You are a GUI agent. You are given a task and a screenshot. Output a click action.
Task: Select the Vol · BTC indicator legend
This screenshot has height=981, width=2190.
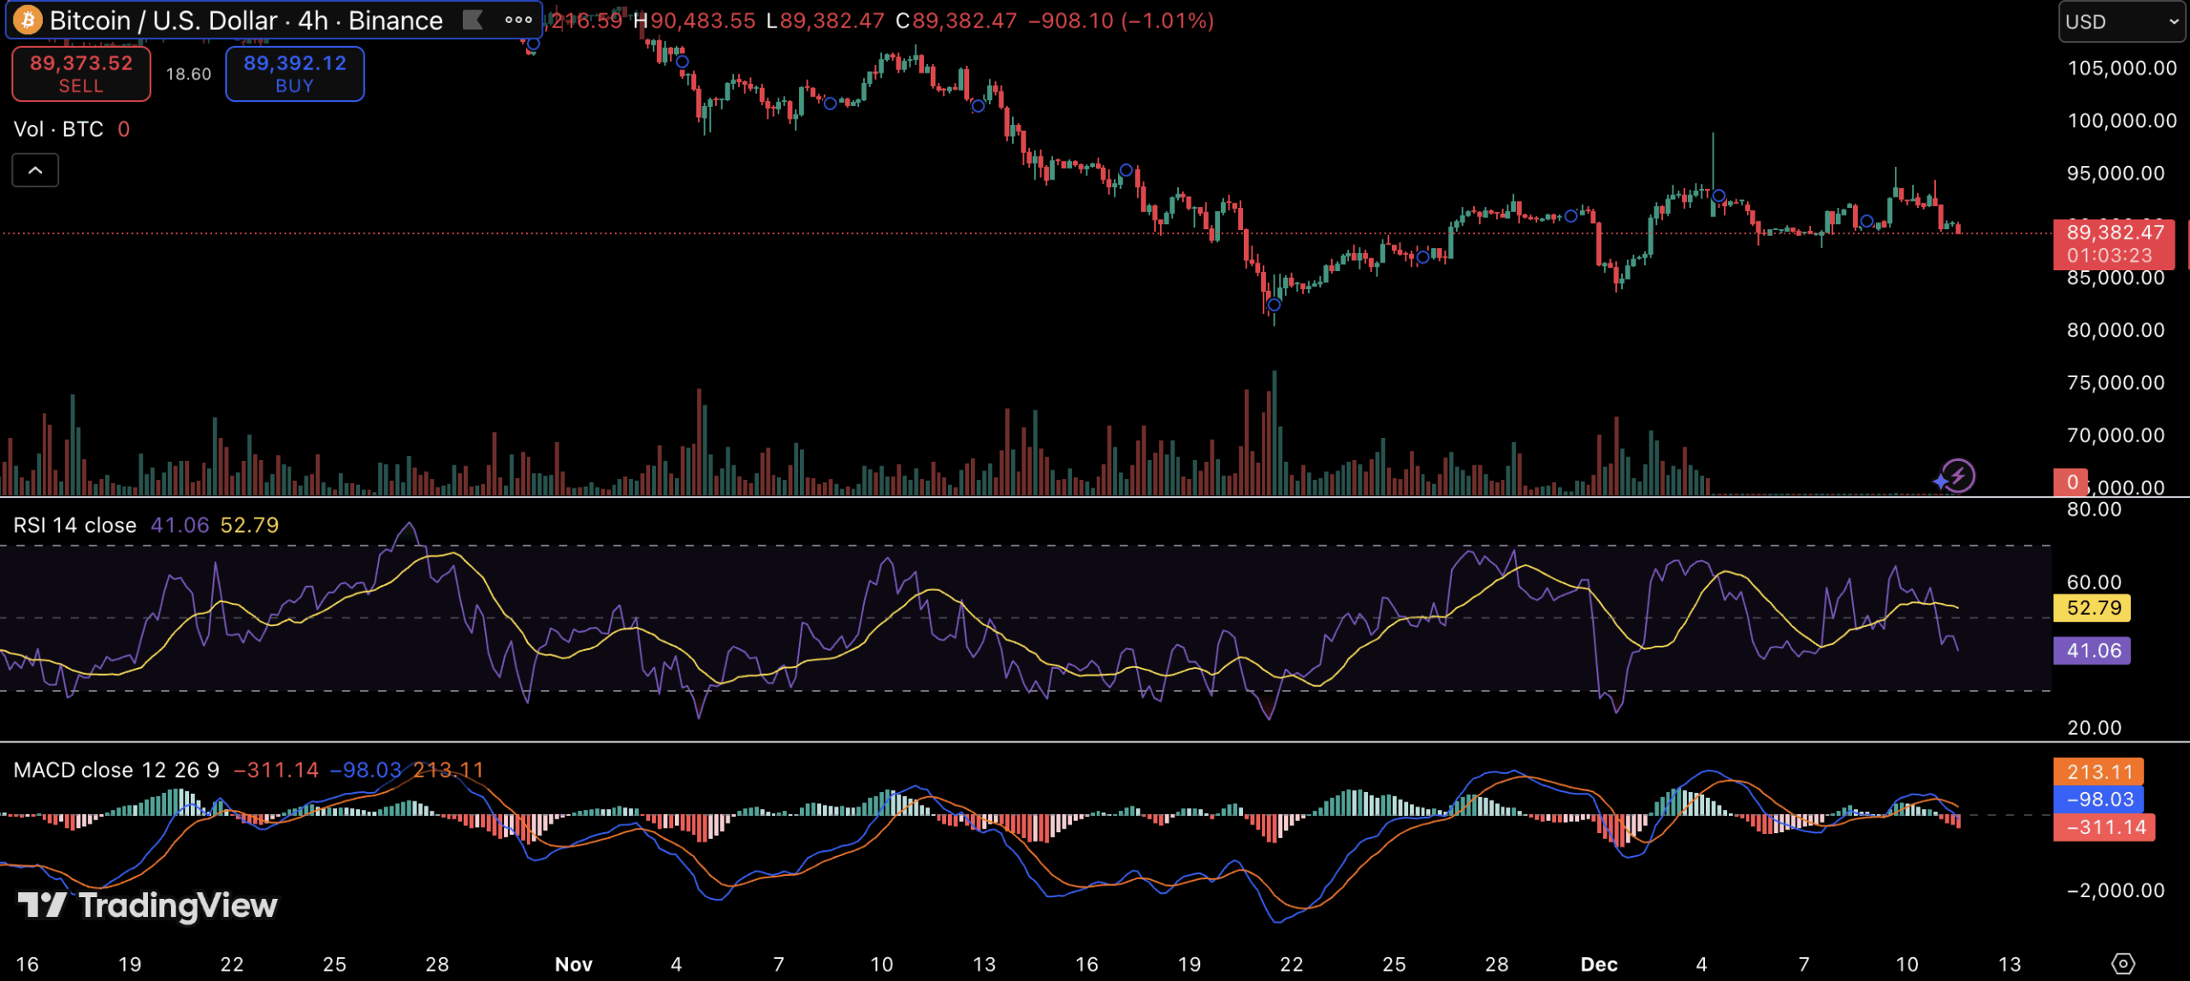(58, 129)
